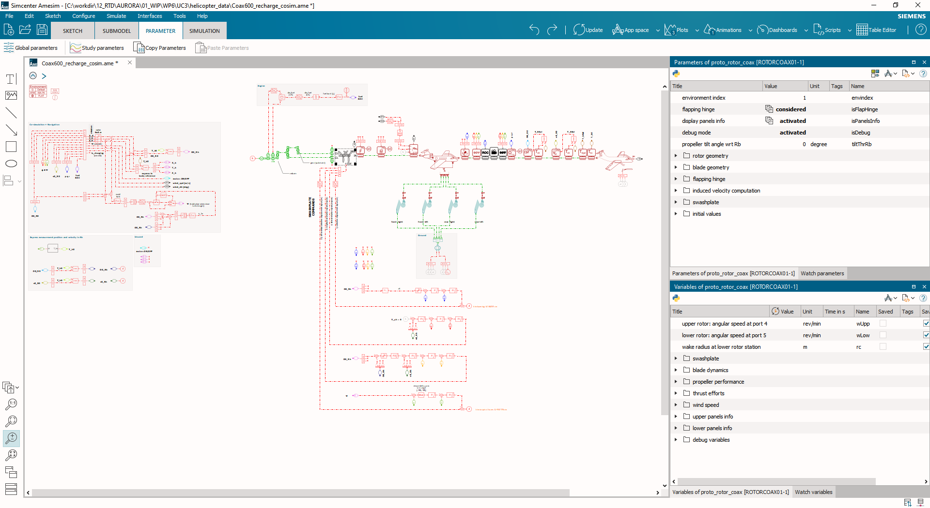Open the Plots dropdown arrow
930x508 pixels.
coord(697,30)
